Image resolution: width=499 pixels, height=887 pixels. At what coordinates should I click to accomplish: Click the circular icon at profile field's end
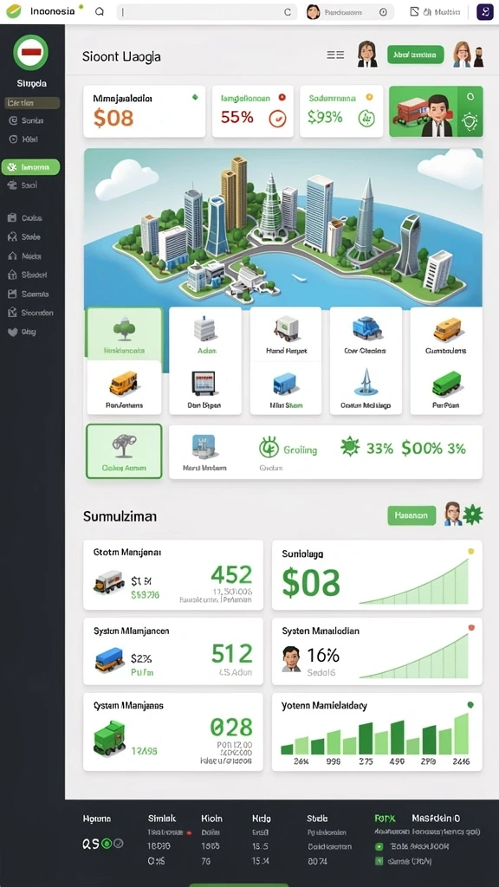click(384, 12)
